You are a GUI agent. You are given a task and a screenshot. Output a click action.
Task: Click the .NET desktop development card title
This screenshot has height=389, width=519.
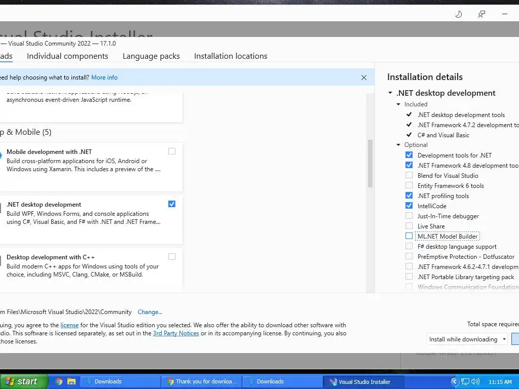click(x=44, y=205)
